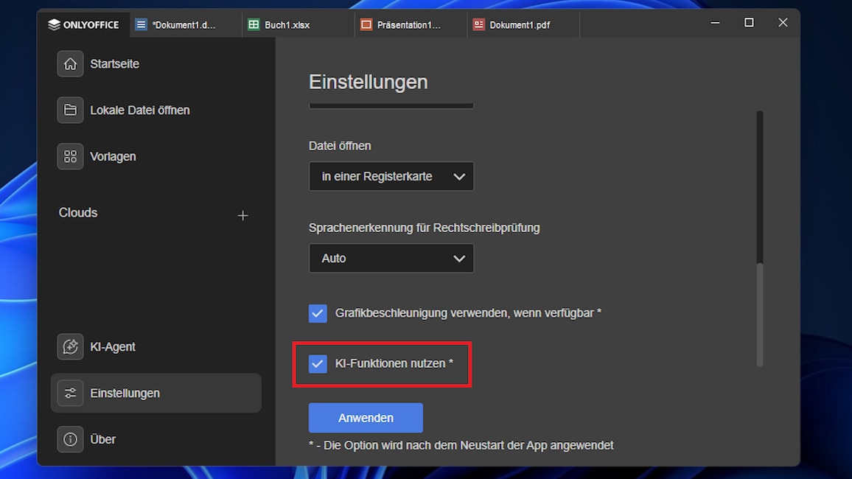Click the blue document icon on the Dokument1.d... tab
The height and width of the screenshot is (479, 852).
pos(141,24)
